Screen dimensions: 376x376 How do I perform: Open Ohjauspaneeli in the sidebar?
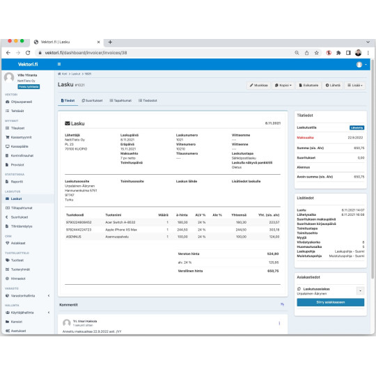[x=19, y=102]
